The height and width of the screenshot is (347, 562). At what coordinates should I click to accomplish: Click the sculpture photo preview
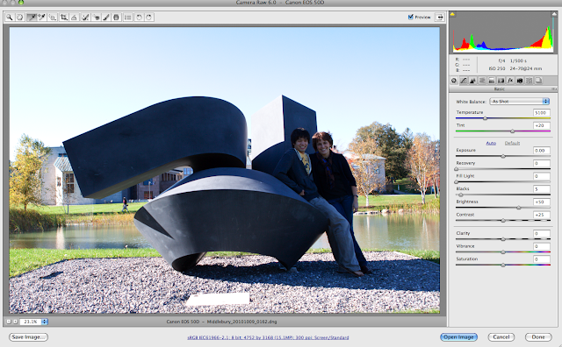click(225, 170)
